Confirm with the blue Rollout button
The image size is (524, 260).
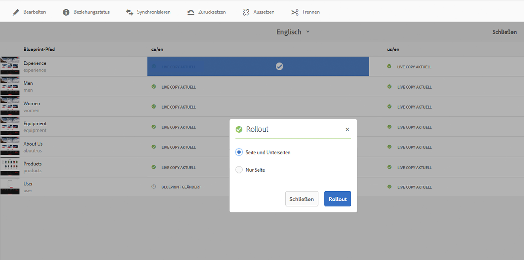click(337, 199)
